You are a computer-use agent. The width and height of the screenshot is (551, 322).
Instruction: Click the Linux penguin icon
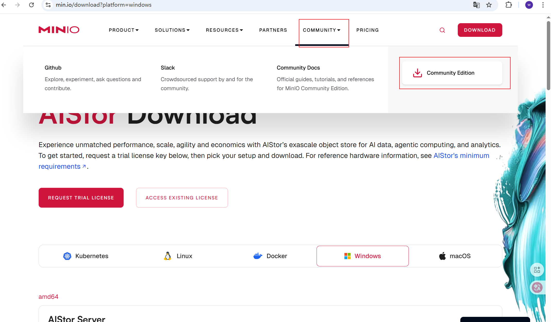[168, 256]
